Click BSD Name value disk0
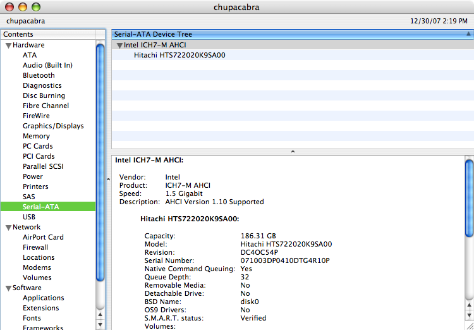This screenshot has width=474, height=330. 250,302
